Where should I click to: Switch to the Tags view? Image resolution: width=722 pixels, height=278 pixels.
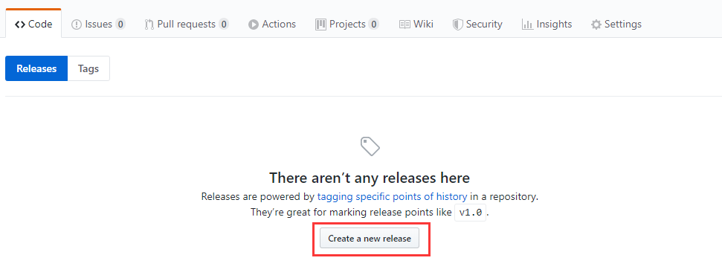(x=88, y=68)
